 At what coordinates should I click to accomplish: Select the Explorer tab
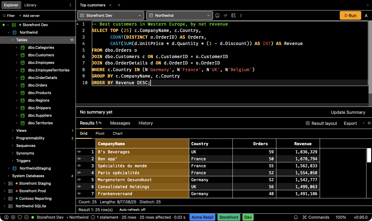tap(11, 5)
